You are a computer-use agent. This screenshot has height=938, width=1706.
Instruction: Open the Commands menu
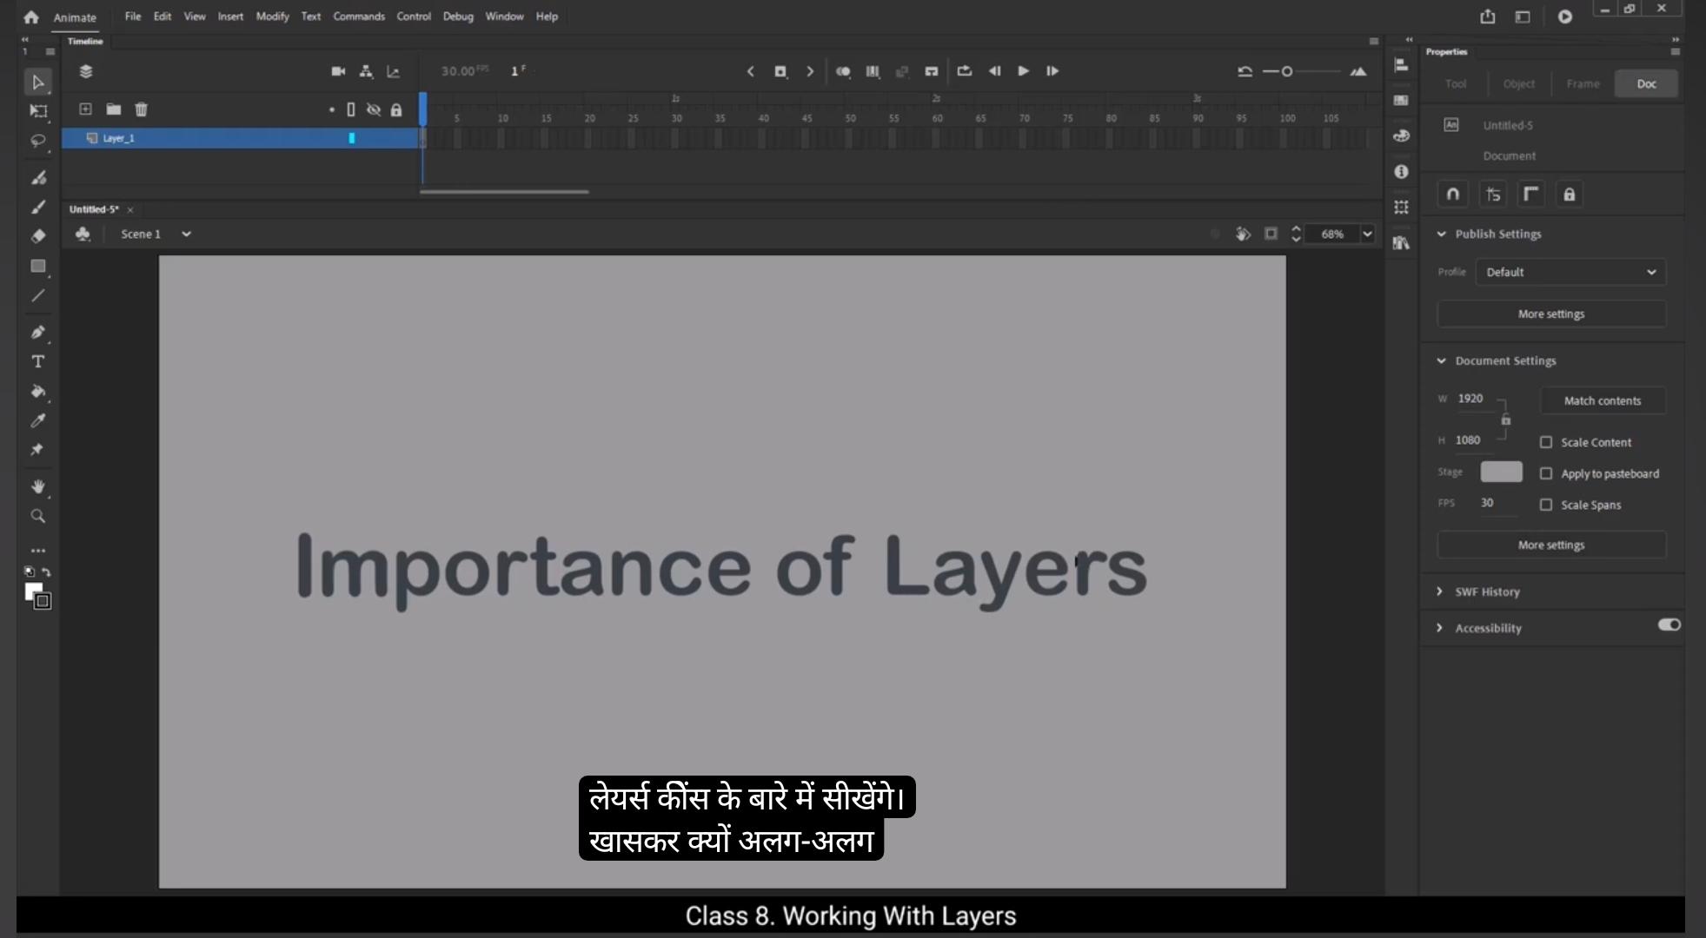[x=359, y=17]
